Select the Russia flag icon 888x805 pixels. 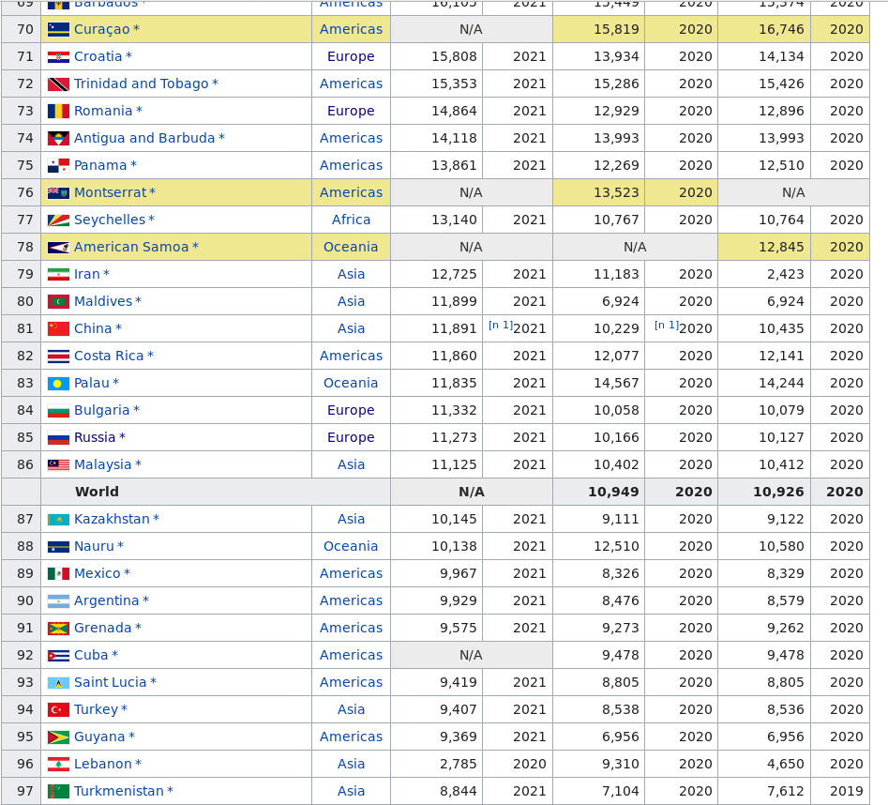pos(58,437)
